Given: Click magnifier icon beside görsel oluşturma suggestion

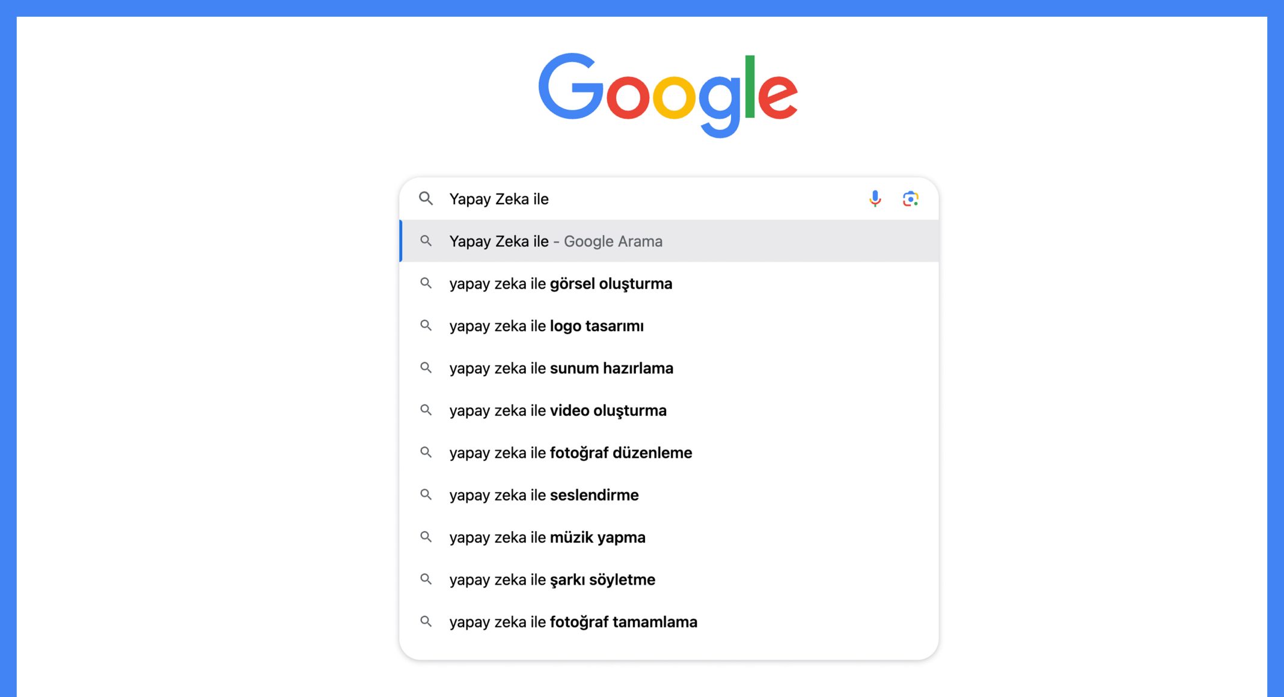Looking at the screenshot, I should pyautogui.click(x=426, y=283).
